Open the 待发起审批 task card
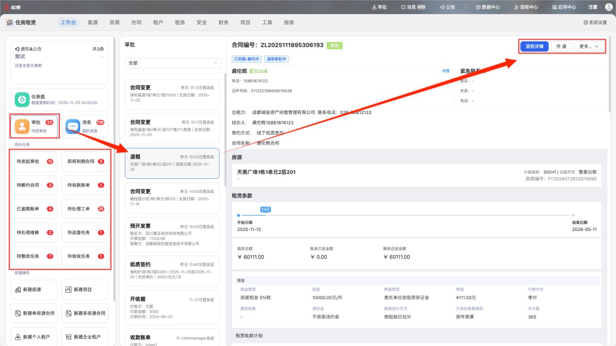Screen dimensions: 616x346 pyautogui.click(x=34, y=161)
